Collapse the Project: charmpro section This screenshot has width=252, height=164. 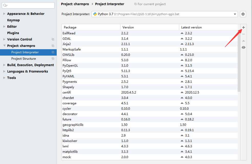coord(4,46)
